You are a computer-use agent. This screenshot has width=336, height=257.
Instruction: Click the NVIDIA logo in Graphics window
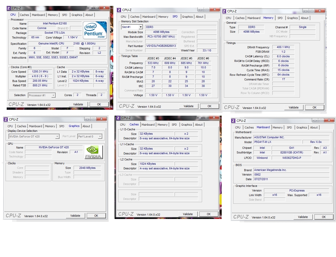coord(93,152)
